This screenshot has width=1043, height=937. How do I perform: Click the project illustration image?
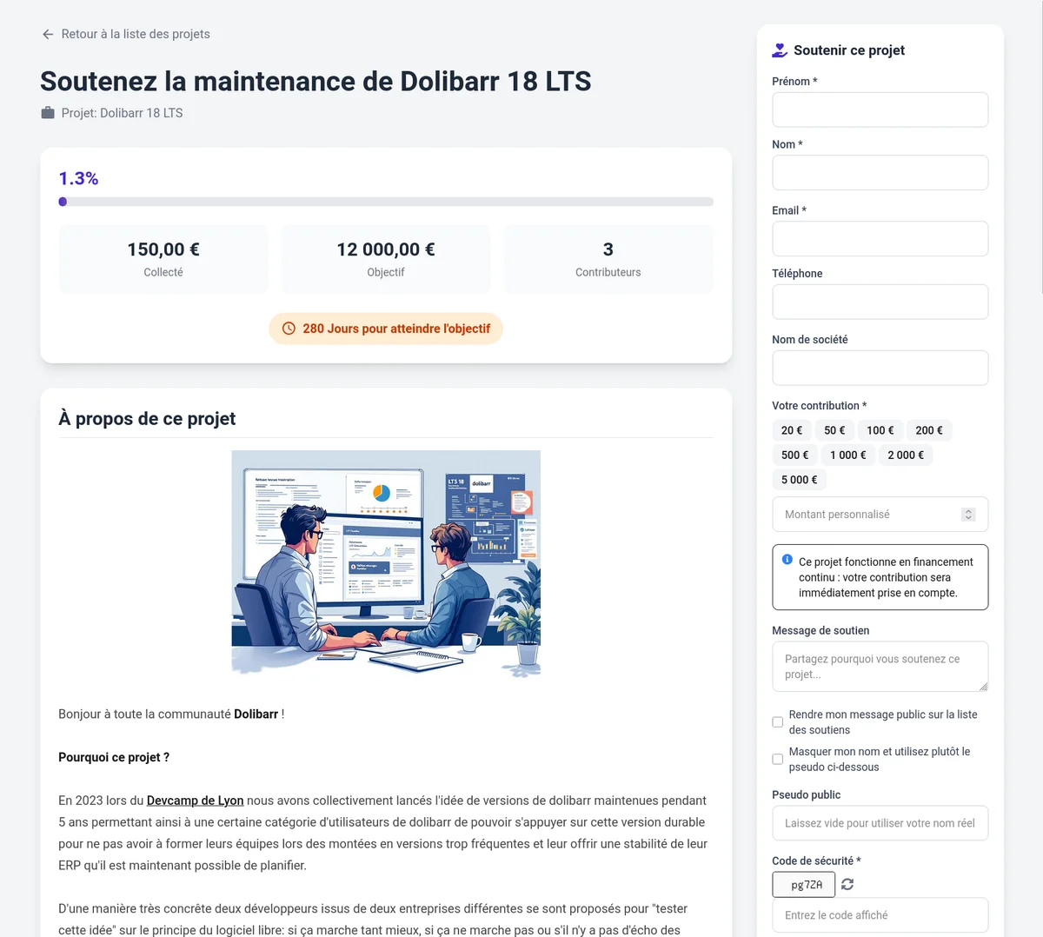[386, 563]
